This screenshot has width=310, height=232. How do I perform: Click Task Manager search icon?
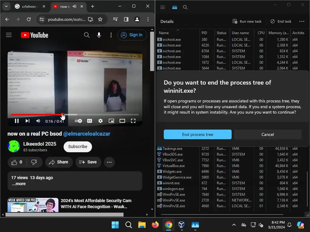click(x=185, y=7)
